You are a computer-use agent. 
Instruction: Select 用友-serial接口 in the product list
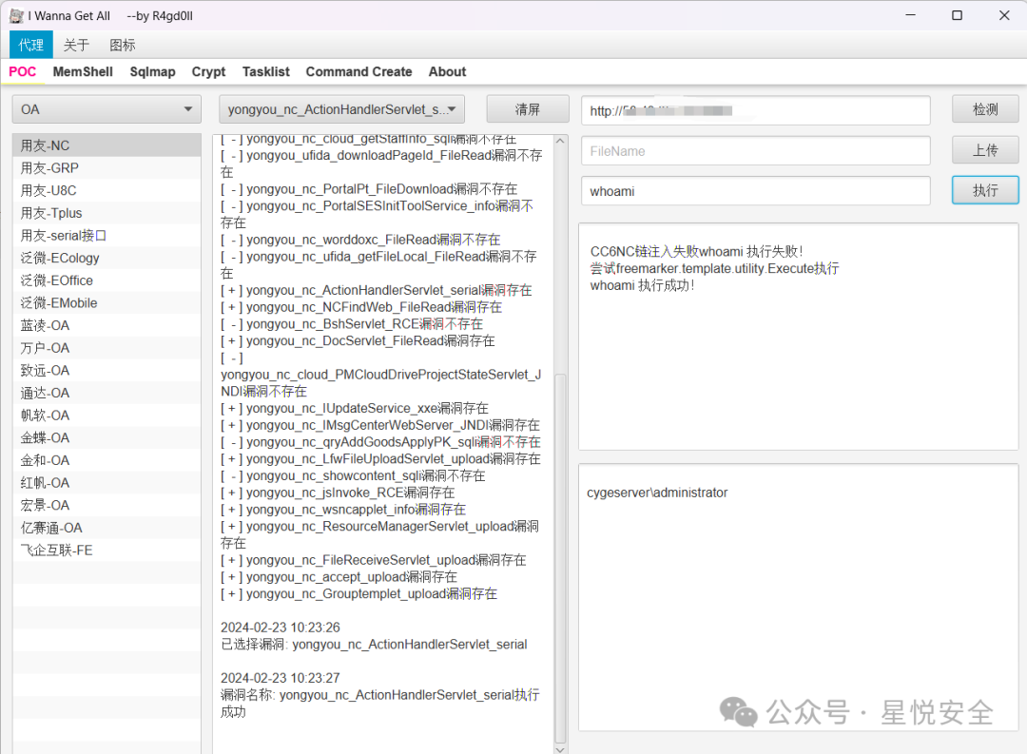[107, 235]
